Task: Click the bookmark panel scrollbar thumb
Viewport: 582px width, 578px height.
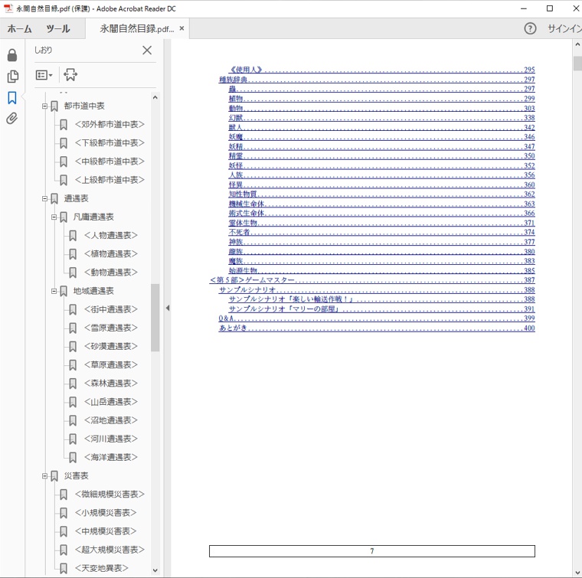Action: (x=155, y=318)
